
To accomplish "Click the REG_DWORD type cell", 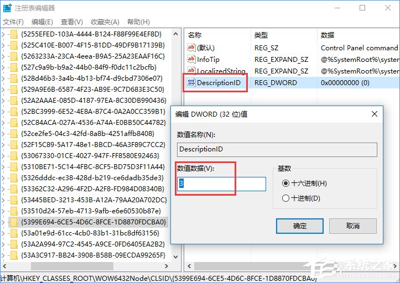I will pyautogui.click(x=276, y=82).
